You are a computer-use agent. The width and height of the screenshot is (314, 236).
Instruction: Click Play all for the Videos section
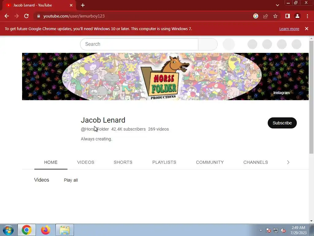(x=71, y=180)
